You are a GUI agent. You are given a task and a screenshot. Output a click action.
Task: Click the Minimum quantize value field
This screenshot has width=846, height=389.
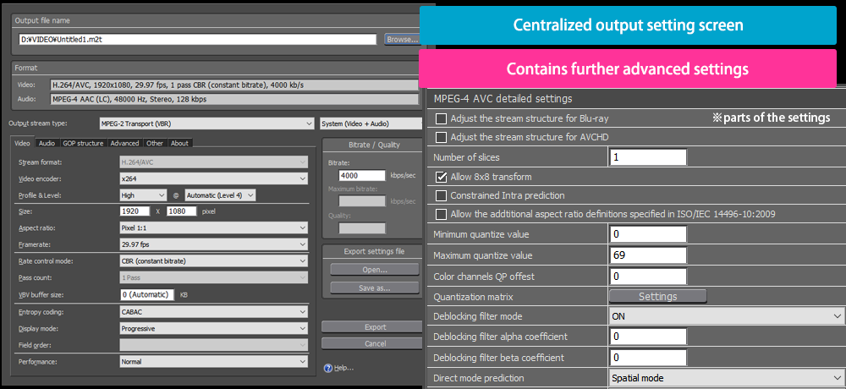point(648,234)
